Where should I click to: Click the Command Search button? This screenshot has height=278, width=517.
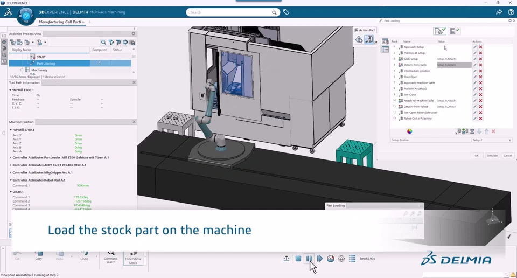111,257
